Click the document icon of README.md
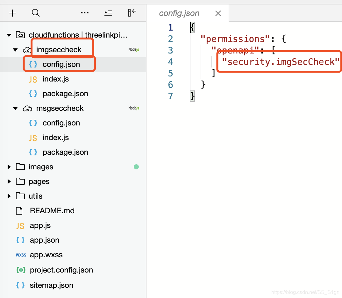 (19, 211)
